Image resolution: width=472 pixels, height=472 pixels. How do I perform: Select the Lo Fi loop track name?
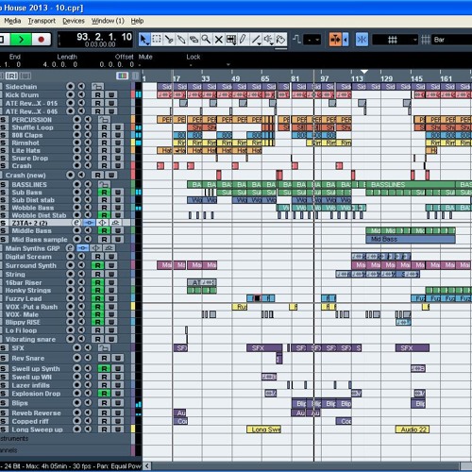(x=21, y=330)
